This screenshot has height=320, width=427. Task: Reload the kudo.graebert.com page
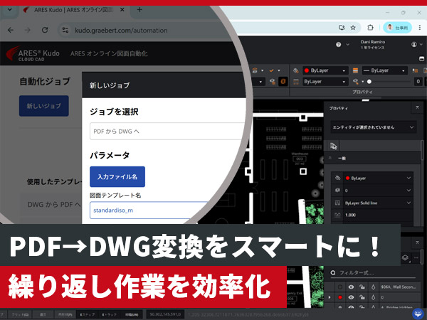[45, 30]
